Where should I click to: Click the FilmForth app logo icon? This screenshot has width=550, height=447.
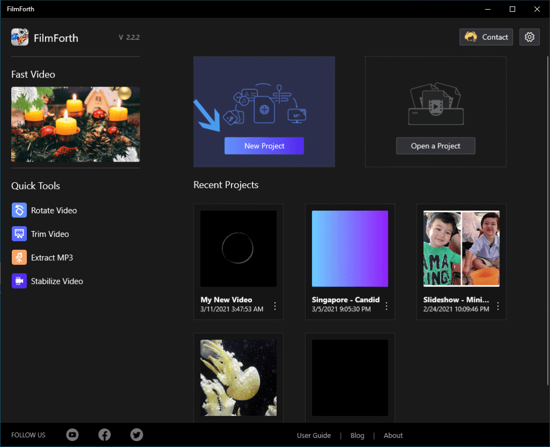click(20, 37)
